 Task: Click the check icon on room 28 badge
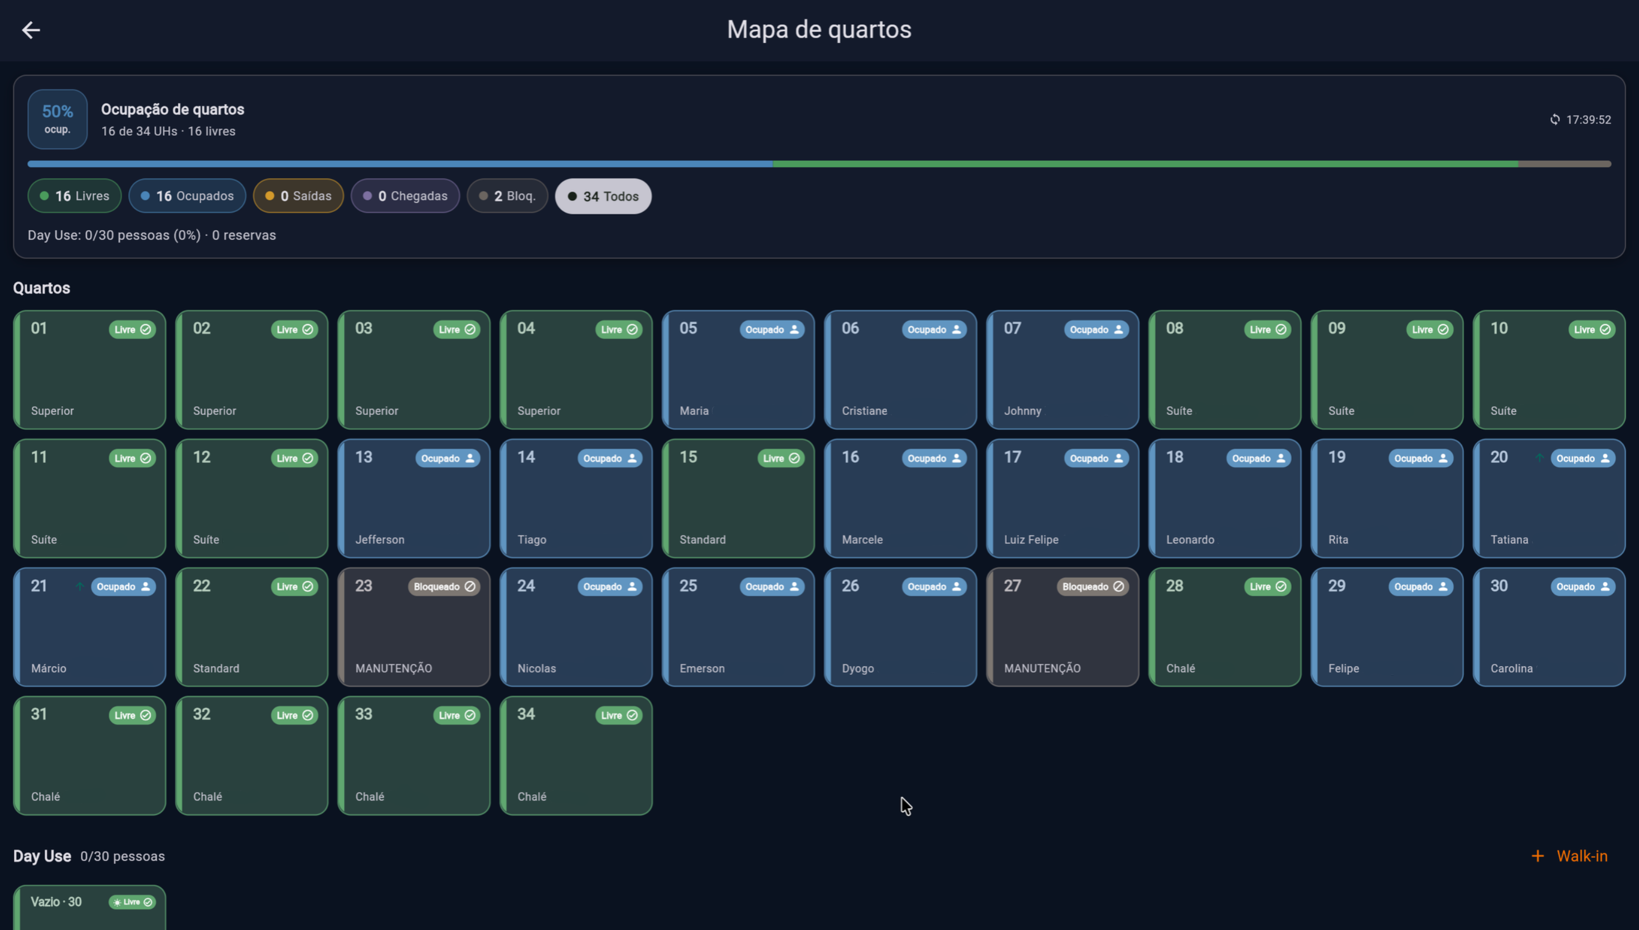pyautogui.click(x=1280, y=587)
